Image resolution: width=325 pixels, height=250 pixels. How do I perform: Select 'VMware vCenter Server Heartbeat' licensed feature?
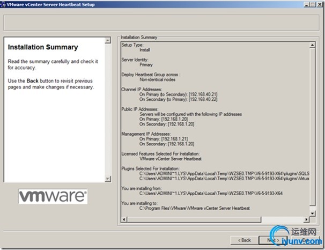(x=171, y=159)
